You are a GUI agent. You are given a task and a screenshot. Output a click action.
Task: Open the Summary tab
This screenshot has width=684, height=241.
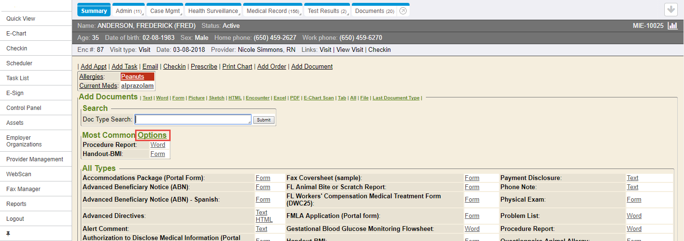tap(94, 11)
